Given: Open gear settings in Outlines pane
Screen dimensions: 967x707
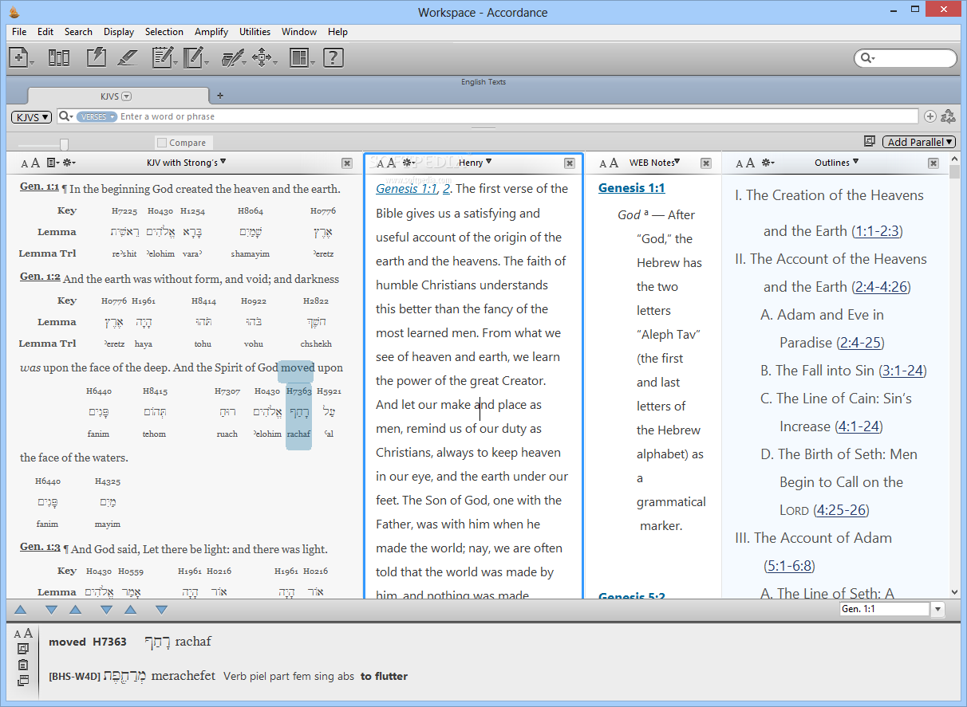Looking at the screenshot, I should pos(767,163).
